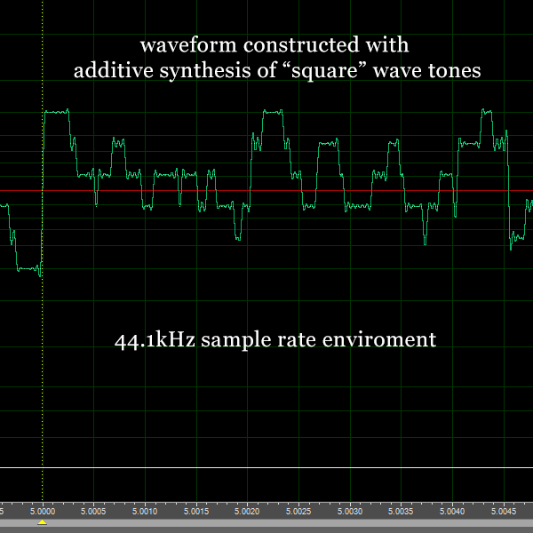Click the lowest waveform dip before the cursor
This screenshot has width=533, height=533.
coord(28,268)
